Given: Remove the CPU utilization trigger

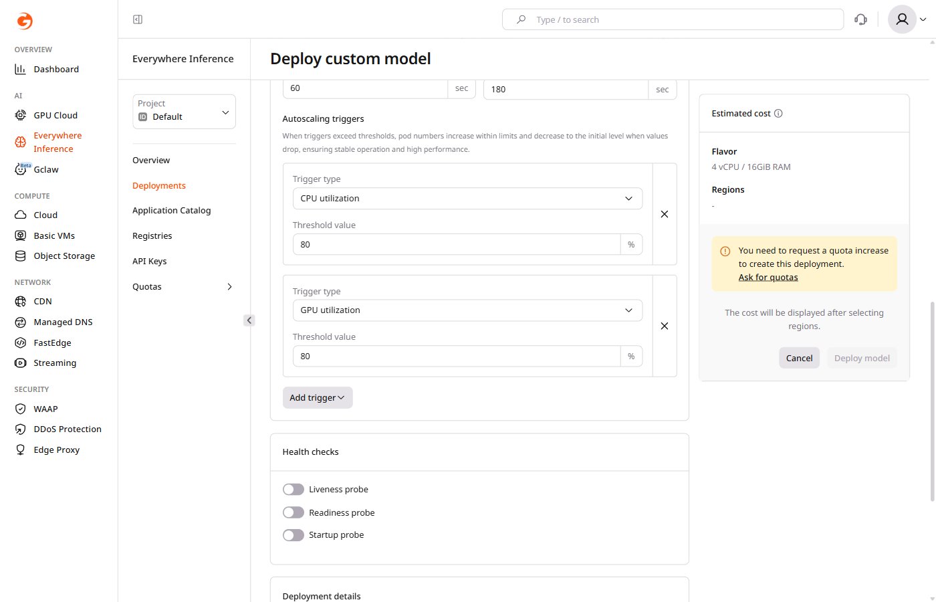Looking at the screenshot, I should point(665,214).
